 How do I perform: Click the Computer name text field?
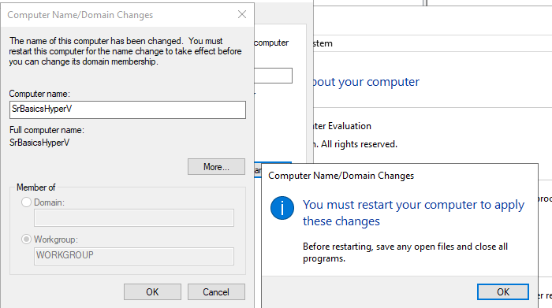point(128,109)
